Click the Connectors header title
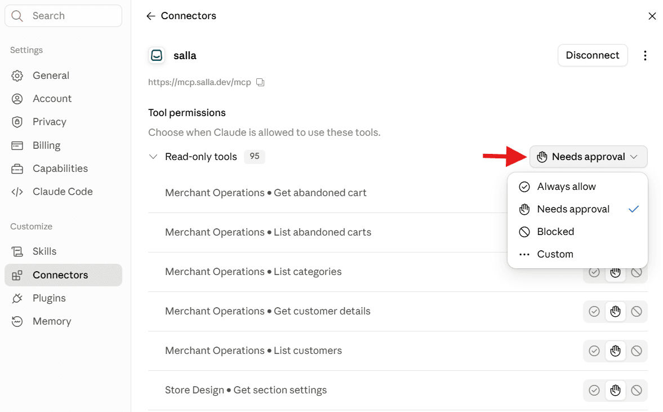 [189, 16]
